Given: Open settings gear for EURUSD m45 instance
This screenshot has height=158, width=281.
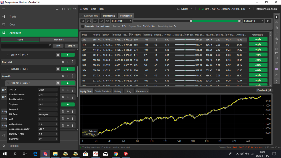Looking at the screenshot, I should point(58,83).
